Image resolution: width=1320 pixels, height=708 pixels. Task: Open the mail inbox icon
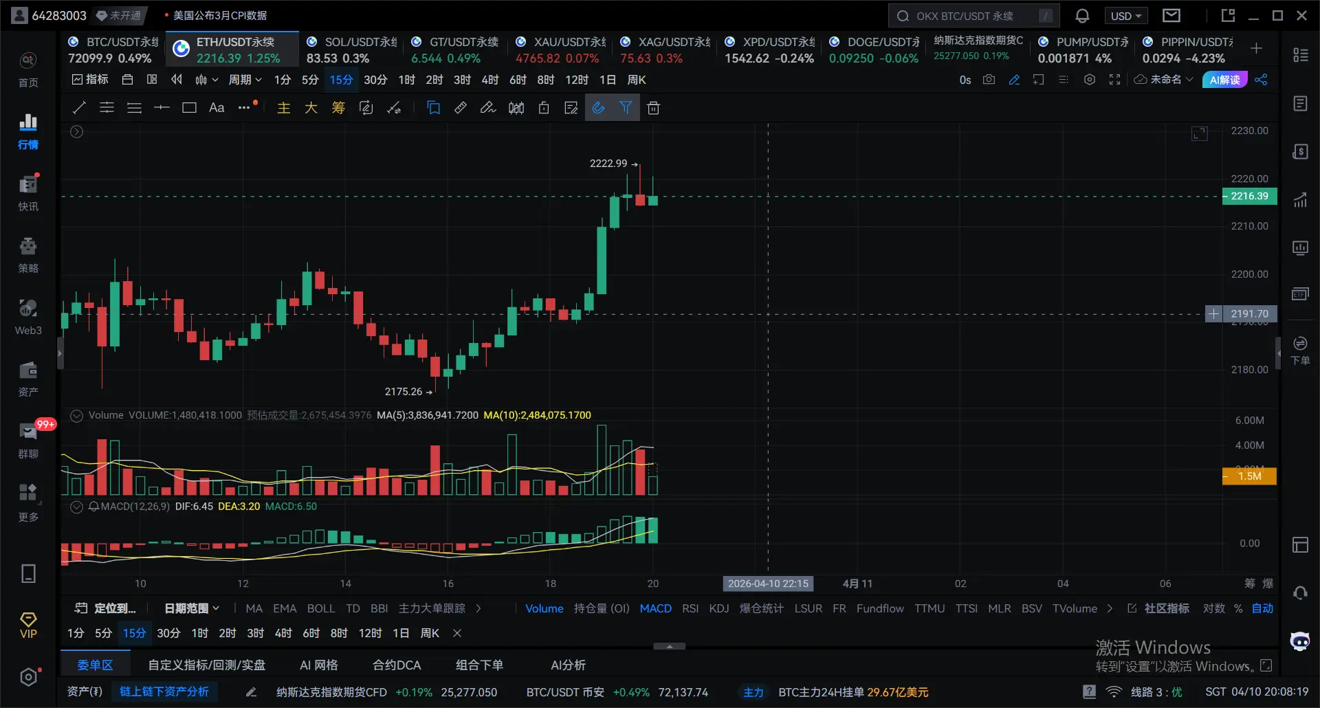[1171, 15]
